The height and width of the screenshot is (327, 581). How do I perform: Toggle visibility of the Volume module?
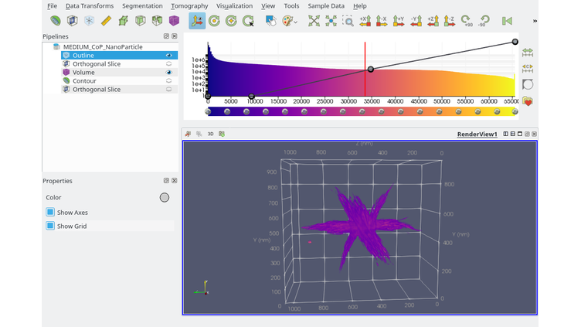pos(168,73)
